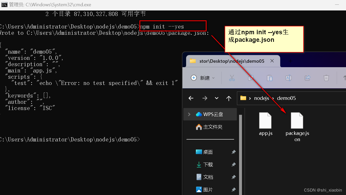
Task: Click the cmd.exe title bar icon
Action: tap(4, 5)
